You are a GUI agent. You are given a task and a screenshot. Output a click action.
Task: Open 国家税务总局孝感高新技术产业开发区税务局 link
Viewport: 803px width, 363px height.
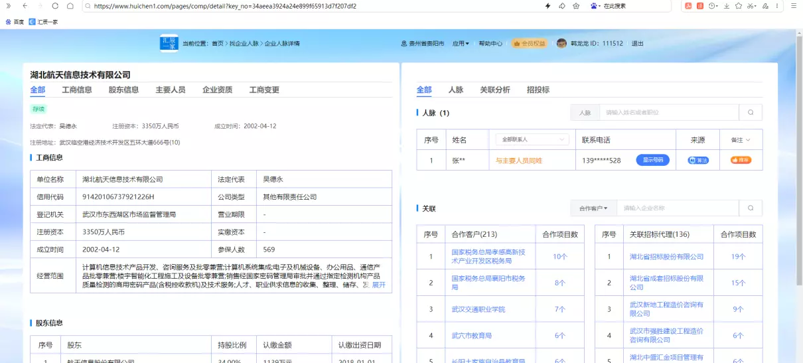[488, 256]
